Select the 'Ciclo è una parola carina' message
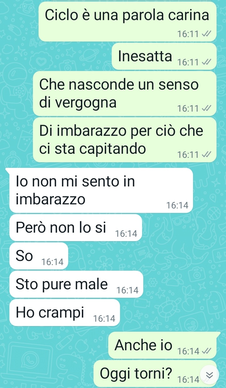Viewport: 226px width, 388px height. (x=127, y=21)
